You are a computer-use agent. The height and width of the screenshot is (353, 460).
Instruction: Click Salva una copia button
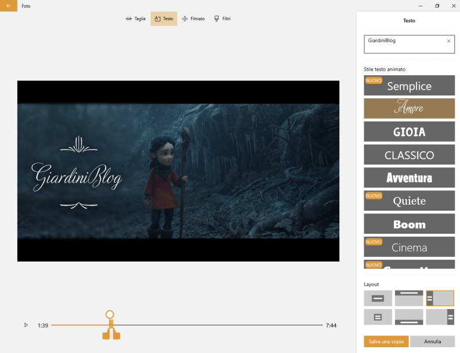pos(386,341)
